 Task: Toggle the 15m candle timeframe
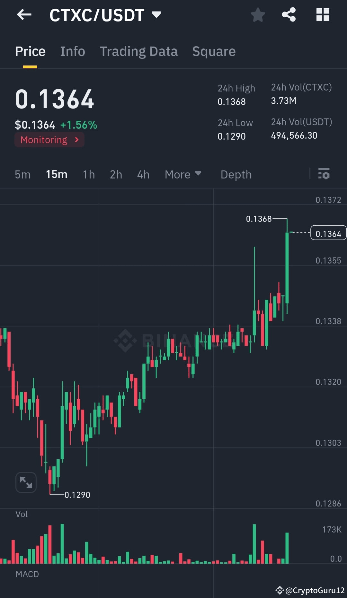(56, 174)
